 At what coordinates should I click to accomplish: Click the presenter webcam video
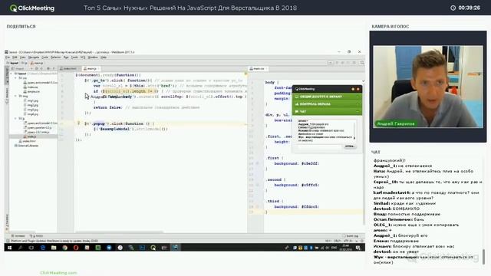[x=428, y=87]
